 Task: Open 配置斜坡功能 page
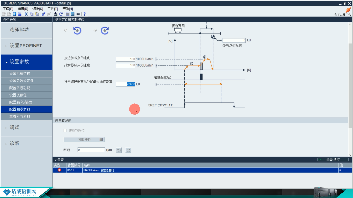tap(27, 88)
